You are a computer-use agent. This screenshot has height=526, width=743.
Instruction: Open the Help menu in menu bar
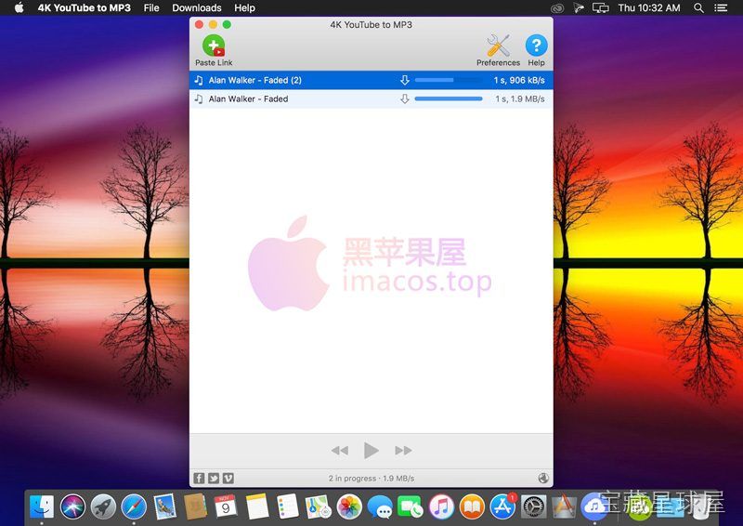pyautogui.click(x=244, y=7)
